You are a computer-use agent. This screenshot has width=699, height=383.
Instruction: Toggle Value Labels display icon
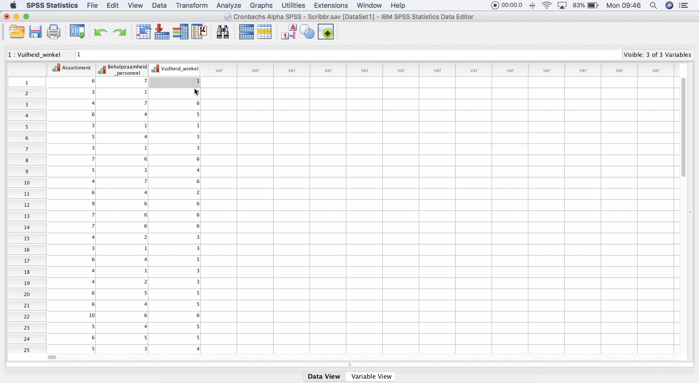(288, 32)
